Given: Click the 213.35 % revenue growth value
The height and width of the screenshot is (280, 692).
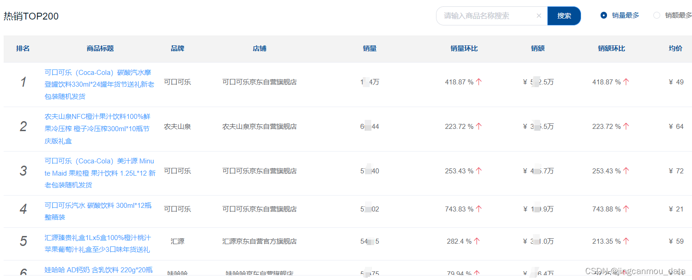Looking at the screenshot, I should coord(607,241).
